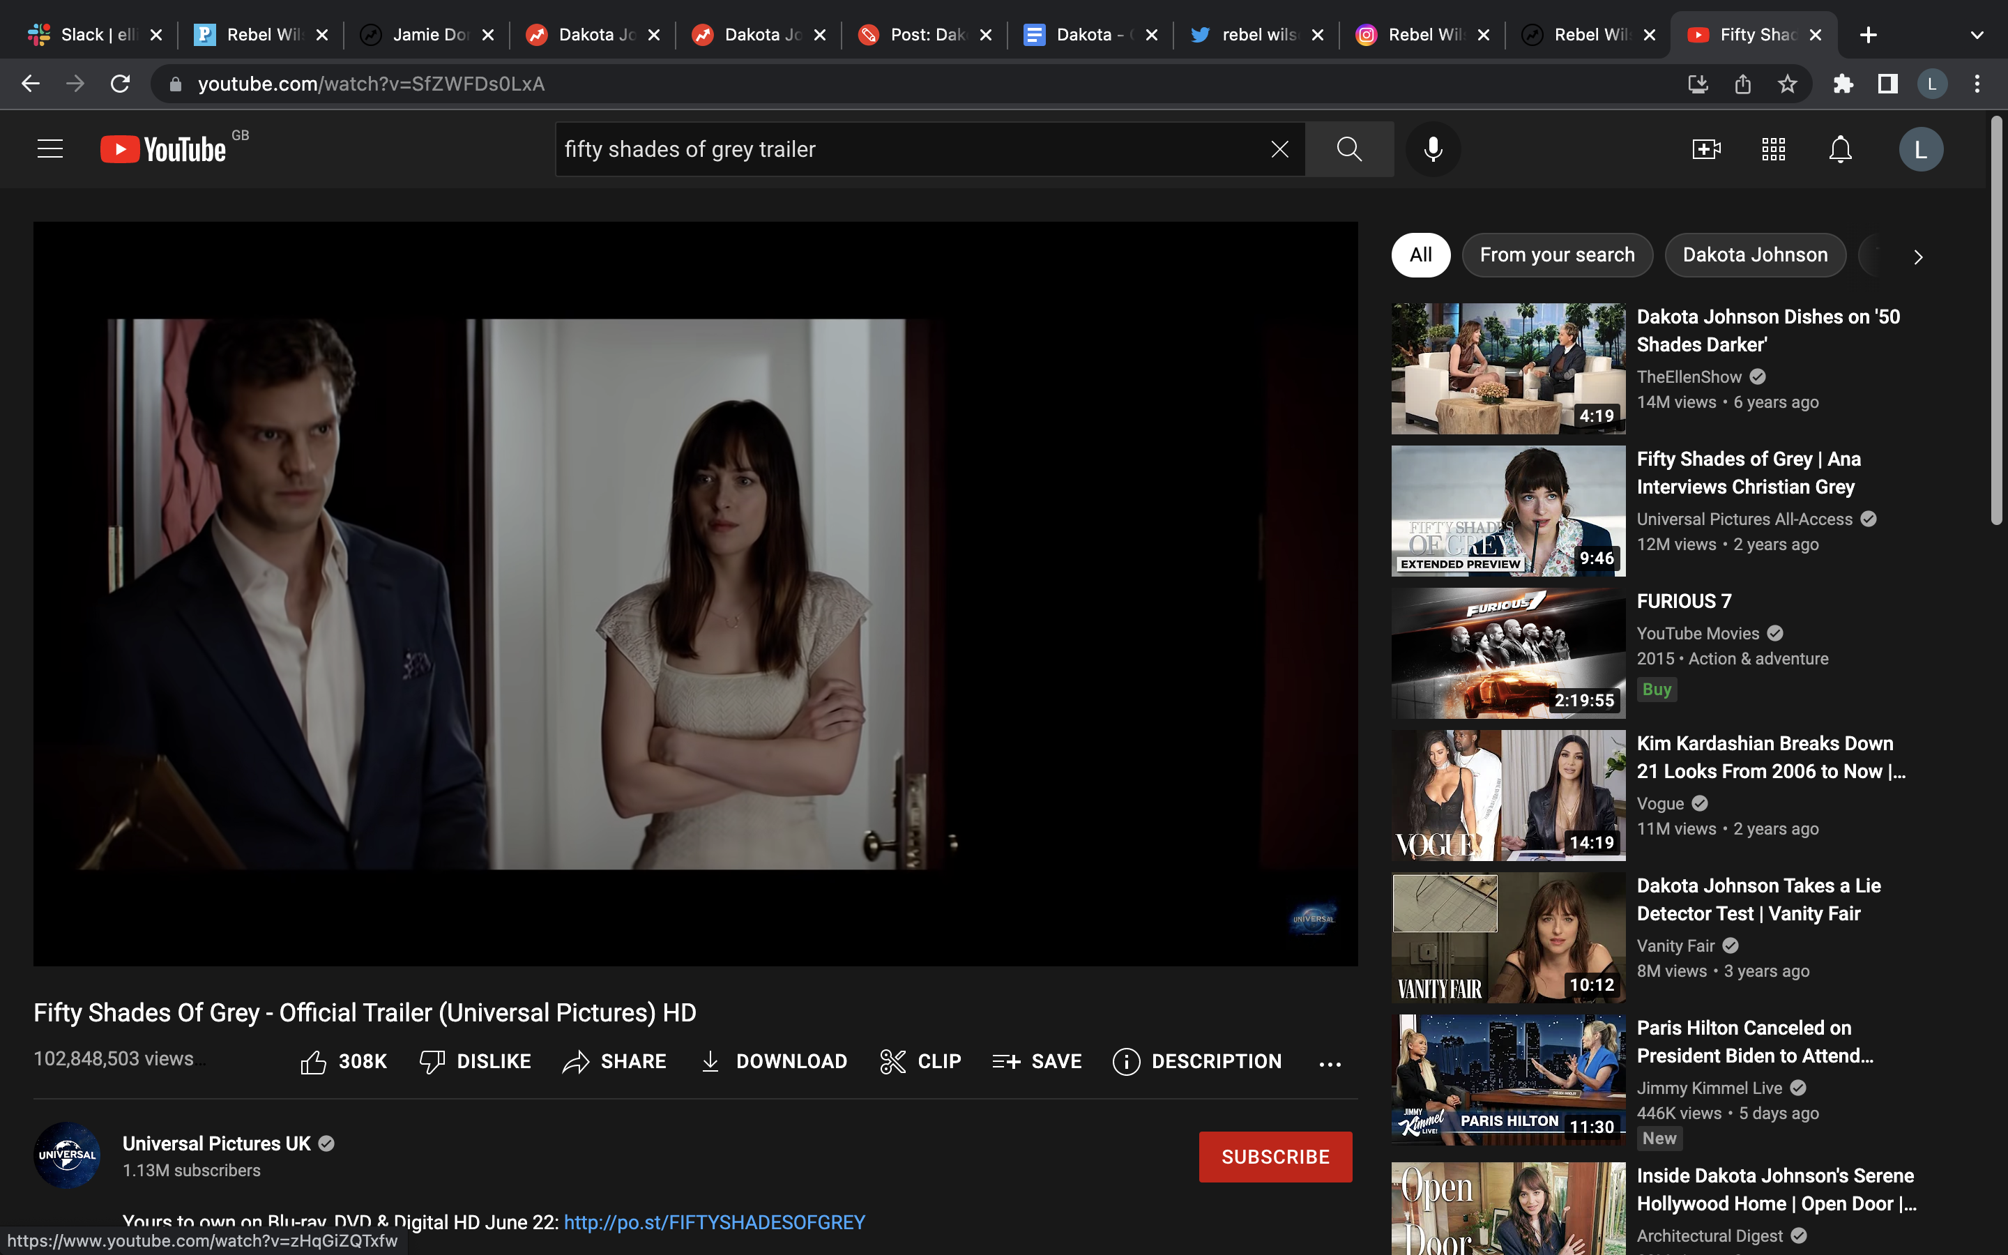Clear the search box text
The image size is (2008, 1255).
pos(1279,149)
